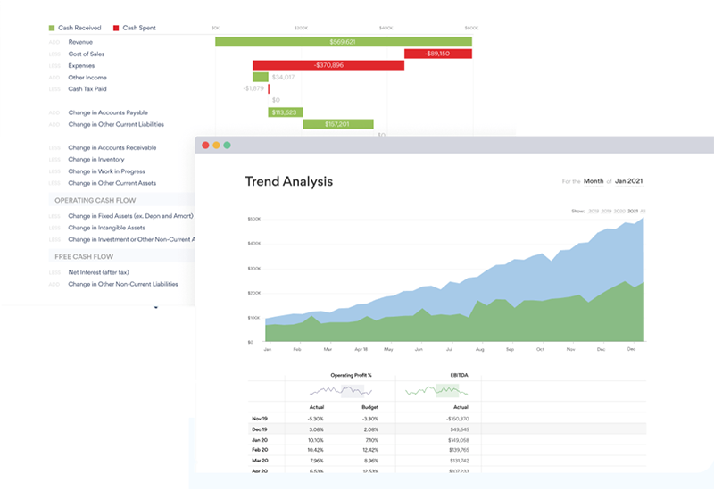The image size is (714, 491).
Task: Toggle the 2021 year filter
Action: (633, 212)
